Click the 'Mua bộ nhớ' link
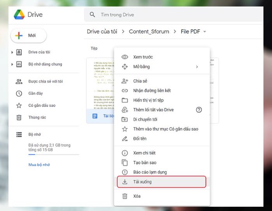The image size is (272, 211). [39, 165]
